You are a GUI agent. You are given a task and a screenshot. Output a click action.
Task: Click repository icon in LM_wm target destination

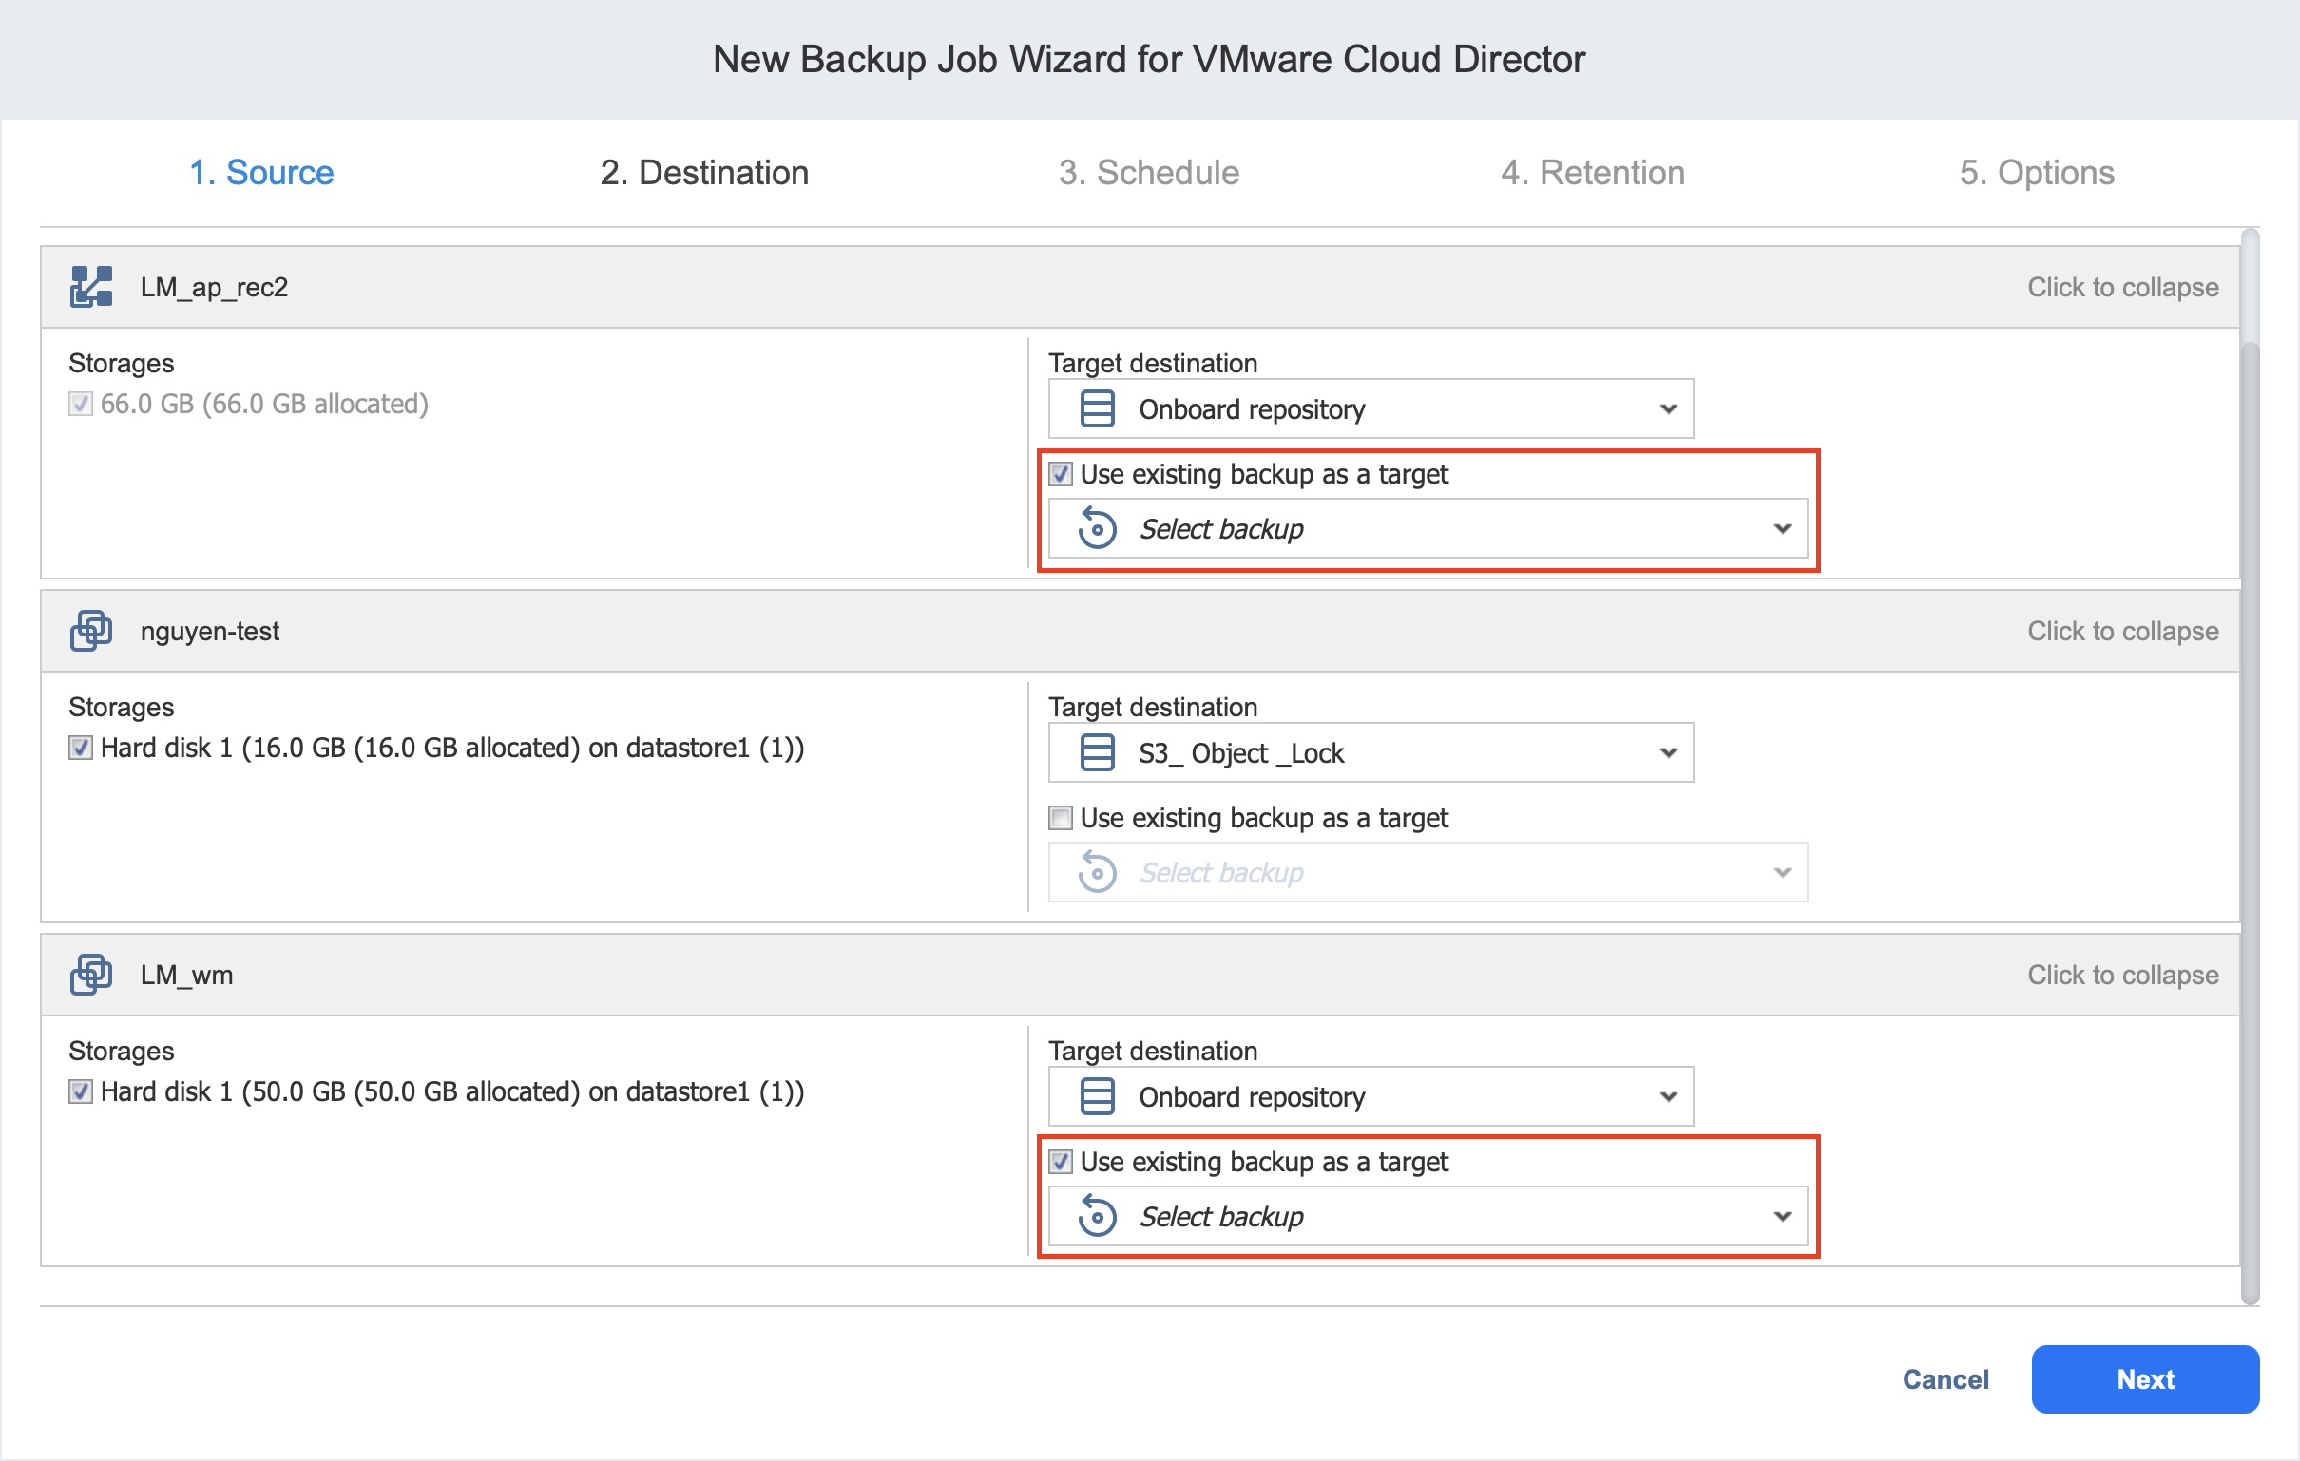[1097, 1096]
